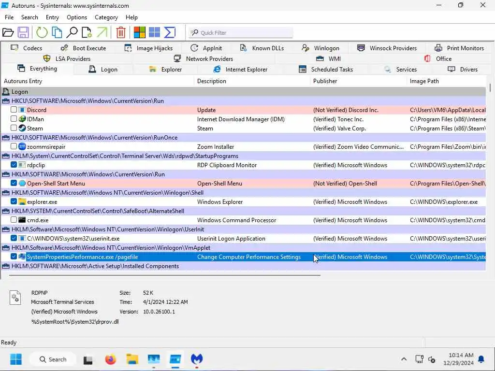Click the colored Windows logo filter icon
Viewport: 495px width, 371px height.
coord(140,32)
